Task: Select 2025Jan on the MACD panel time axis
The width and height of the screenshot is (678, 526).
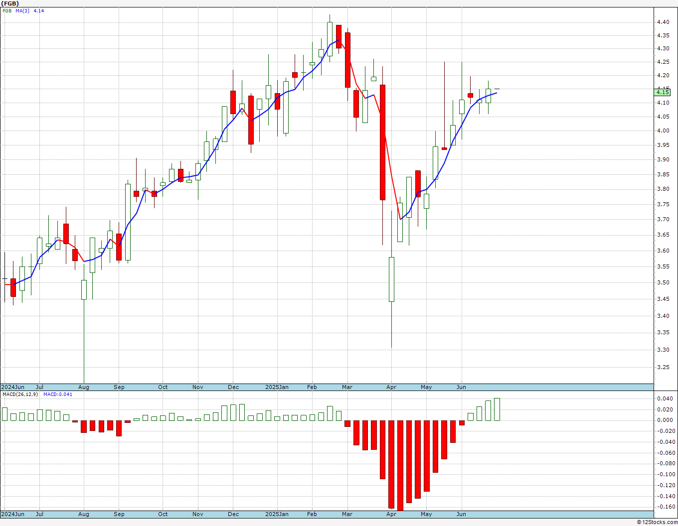Action: pyautogui.click(x=277, y=514)
